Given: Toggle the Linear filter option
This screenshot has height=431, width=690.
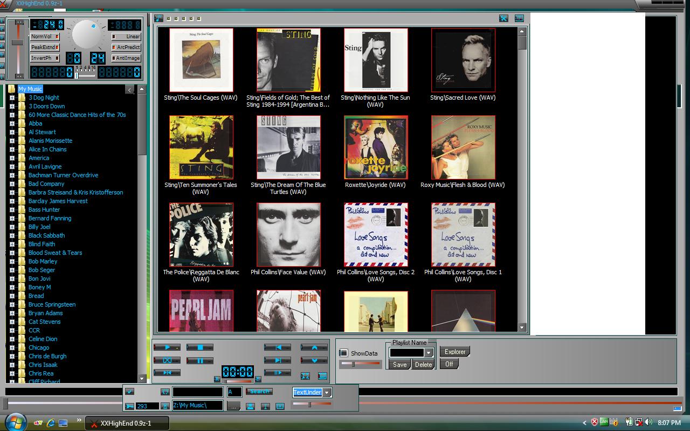Looking at the screenshot, I should (127, 37).
